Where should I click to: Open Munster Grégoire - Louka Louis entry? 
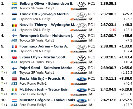coord(47,100)
